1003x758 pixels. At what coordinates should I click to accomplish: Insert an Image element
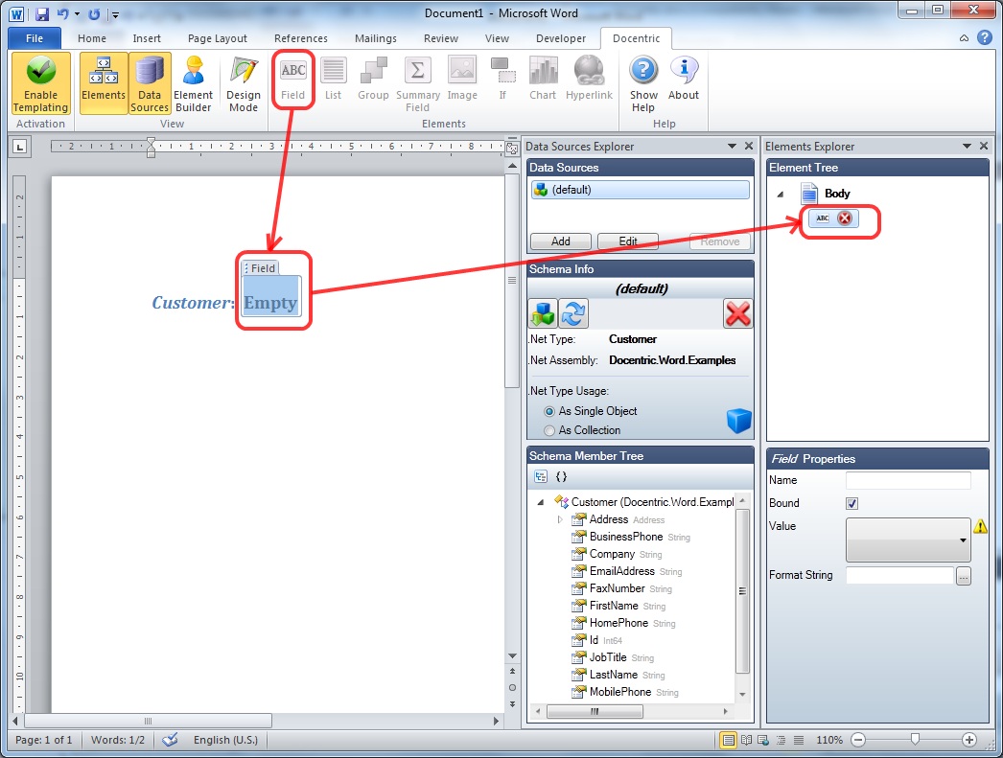[462, 80]
